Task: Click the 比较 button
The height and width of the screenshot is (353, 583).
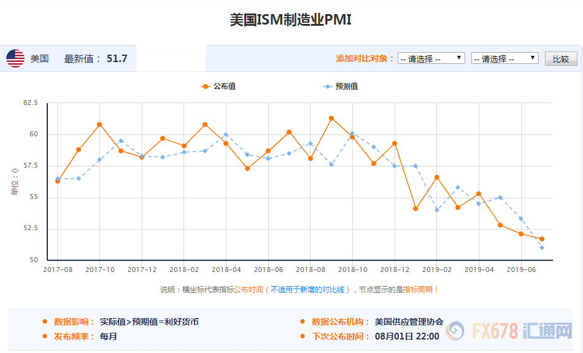Action: pyautogui.click(x=561, y=59)
